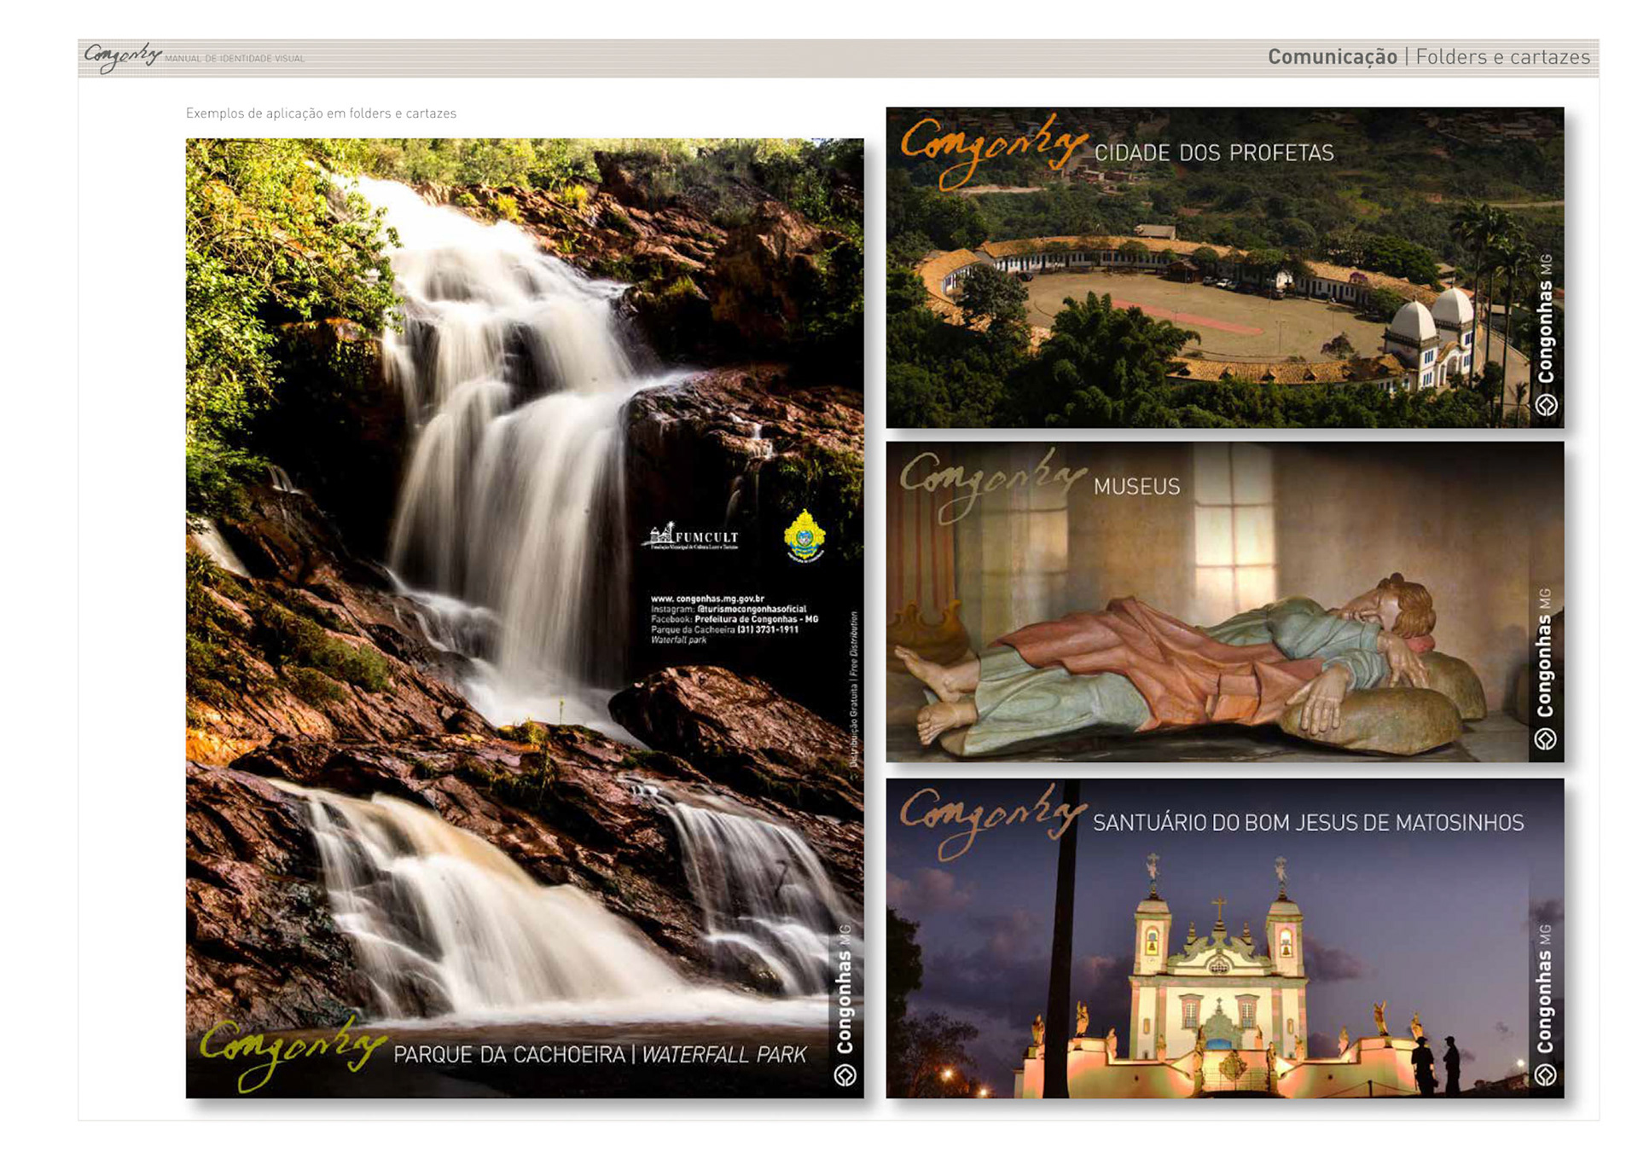Click the Congonhas script logo on Santuário banner
Viewport: 1638px width, 1158px height.
point(994,821)
